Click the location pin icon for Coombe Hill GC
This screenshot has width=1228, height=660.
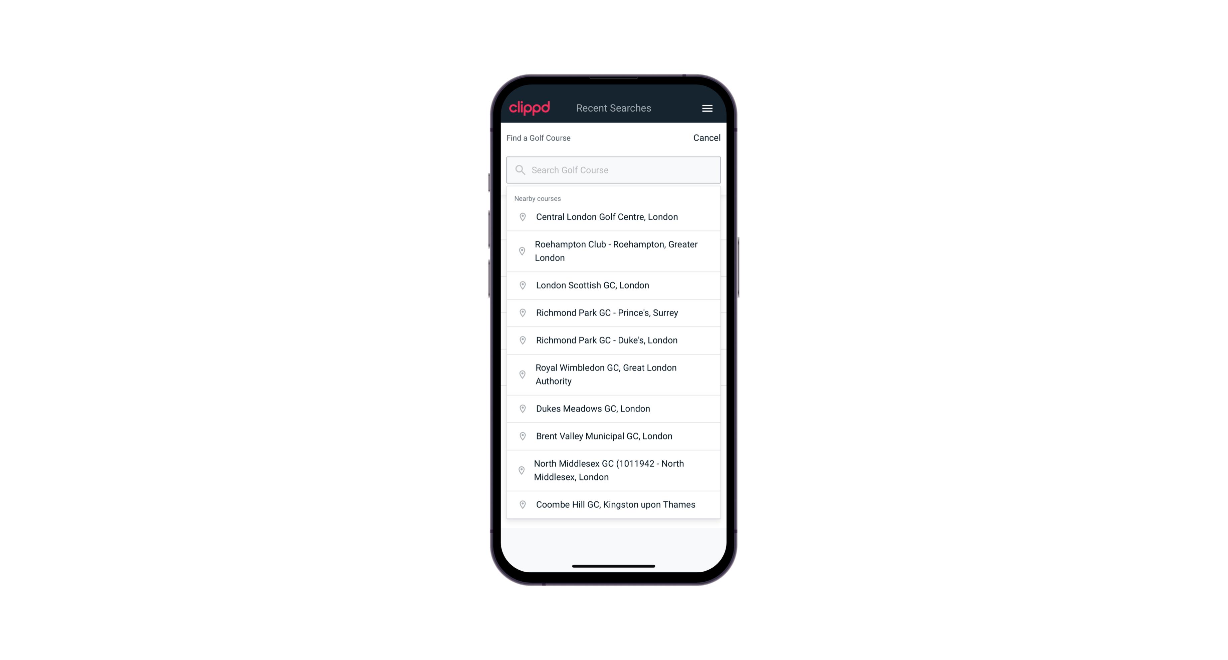click(521, 504)
